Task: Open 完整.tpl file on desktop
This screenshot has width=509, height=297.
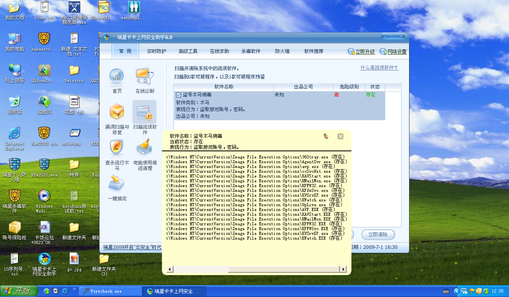Action: 74,104
